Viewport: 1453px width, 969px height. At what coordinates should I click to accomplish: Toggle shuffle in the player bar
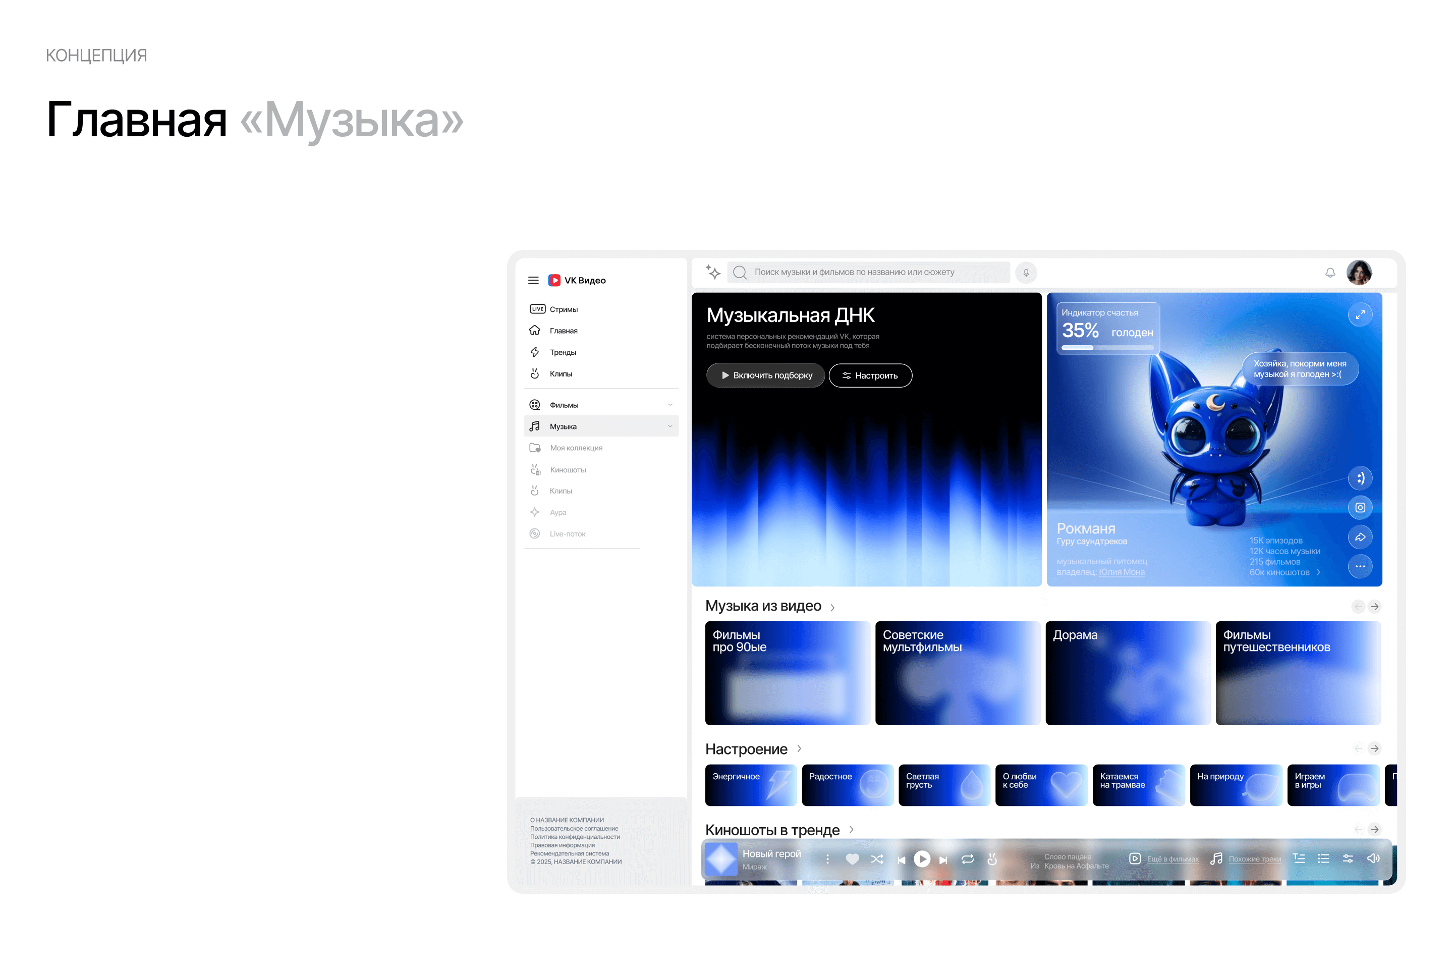[x=877, y=859]
